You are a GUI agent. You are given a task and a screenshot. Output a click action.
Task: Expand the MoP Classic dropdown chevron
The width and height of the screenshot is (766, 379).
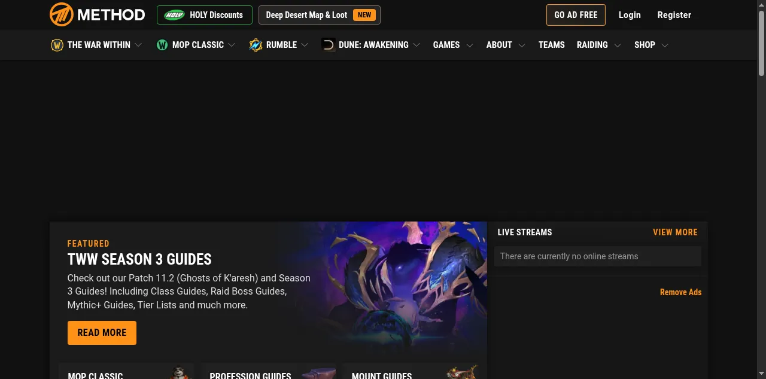[x=232, y=45]
